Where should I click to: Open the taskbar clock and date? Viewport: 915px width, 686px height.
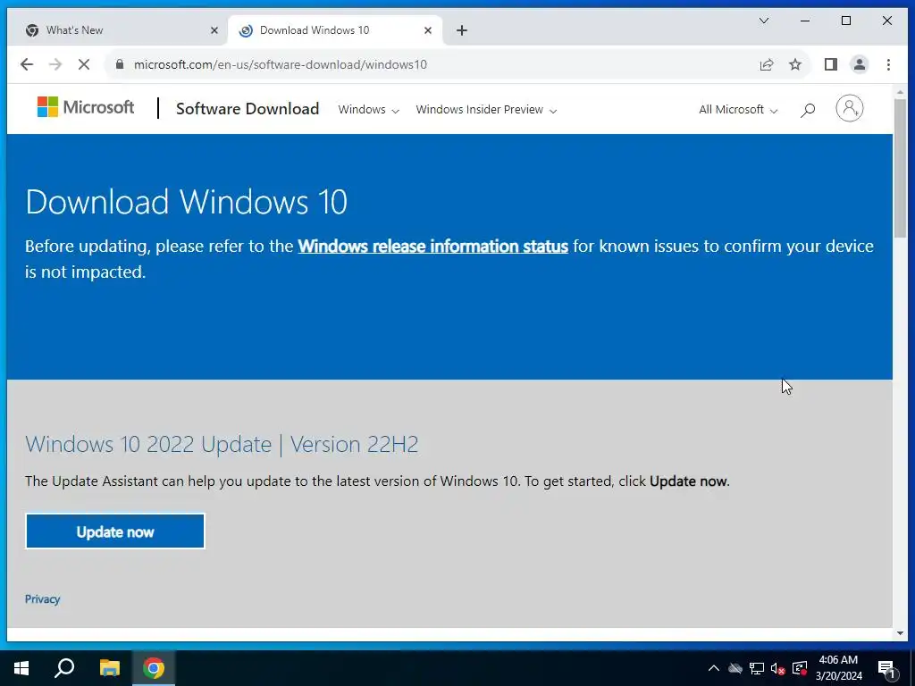click(838, 668)
